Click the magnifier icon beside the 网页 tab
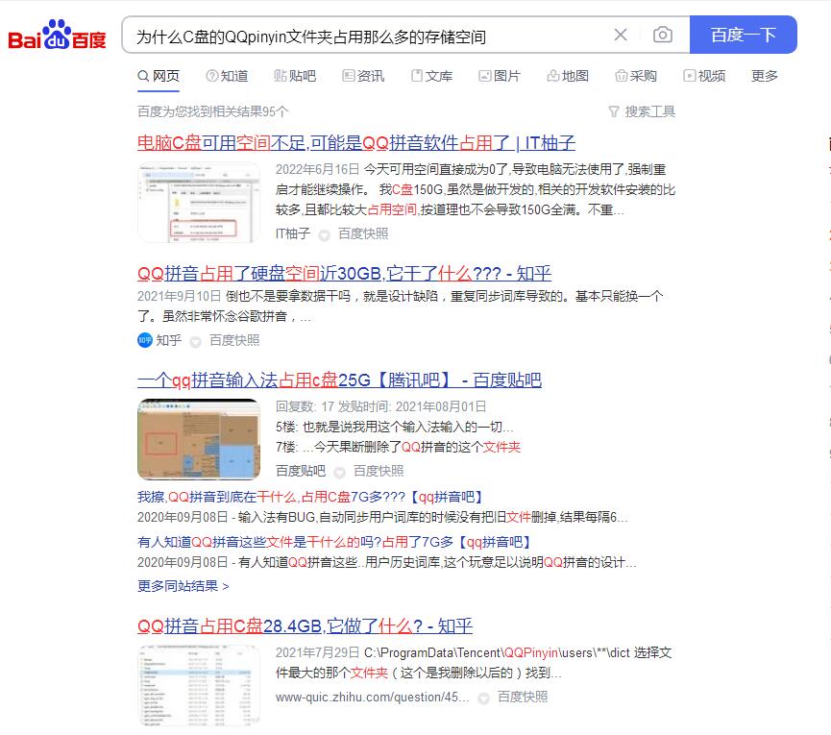 [143, 76]
